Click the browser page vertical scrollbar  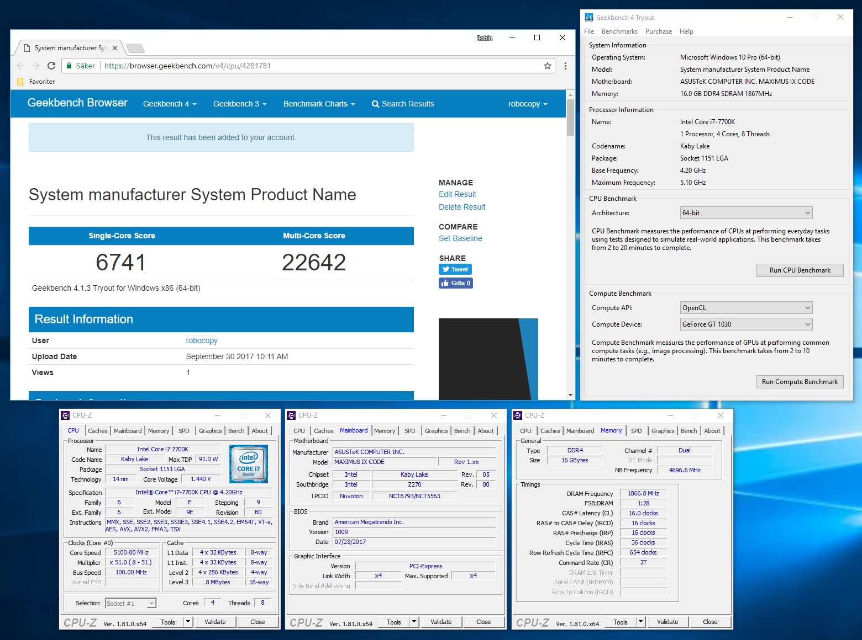point(570,118)
